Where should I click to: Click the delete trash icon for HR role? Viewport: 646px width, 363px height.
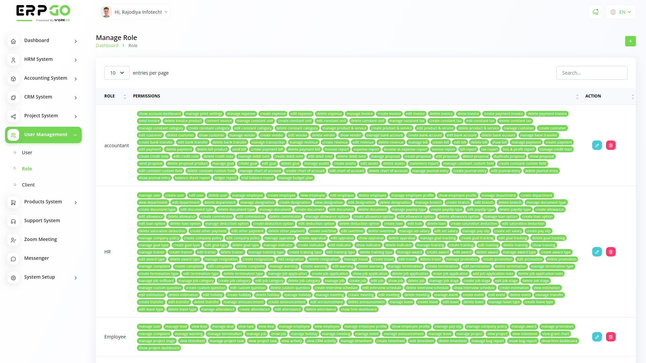coord(611,252)
